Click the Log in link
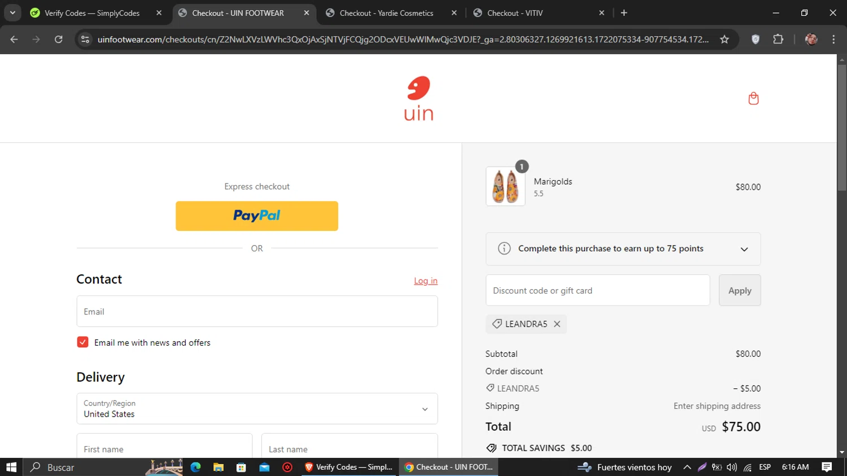847x476 pixels. coord(426,281)
